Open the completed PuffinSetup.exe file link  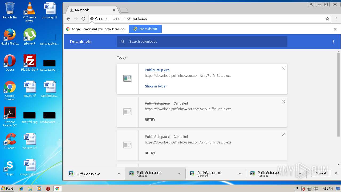click(157, 70)
